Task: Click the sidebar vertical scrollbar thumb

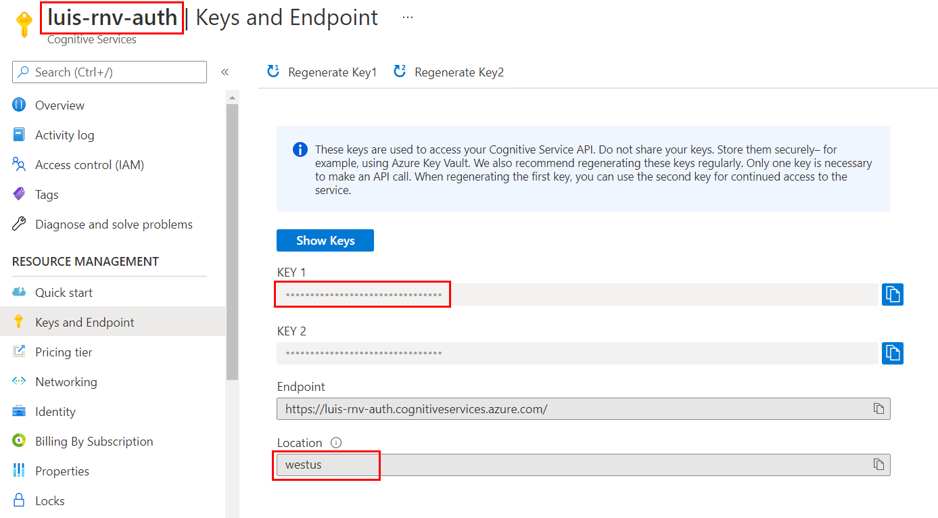Action: pyautogui.click(x=233, y=242)
